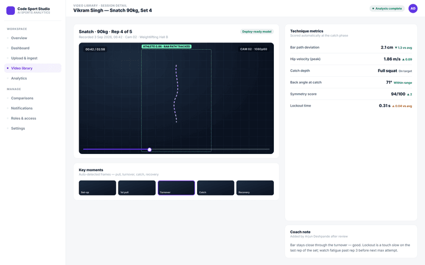Open Overview in the sidebar
This screenshot has height=265, width=425.
coord(33,38)
